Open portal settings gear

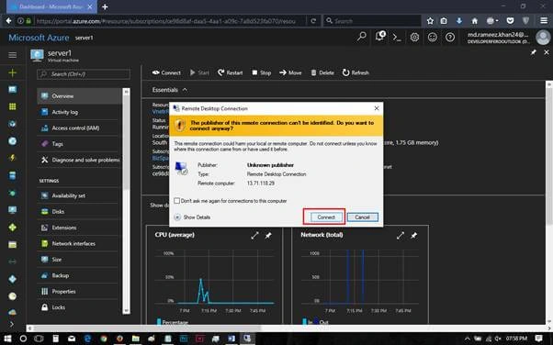pyautogui.click(x=414, y=37)
